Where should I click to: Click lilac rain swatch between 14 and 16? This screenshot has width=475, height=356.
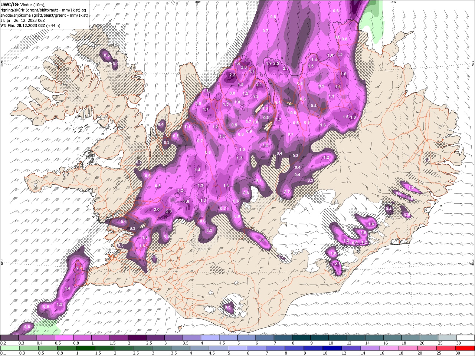(x=370, y=348)
